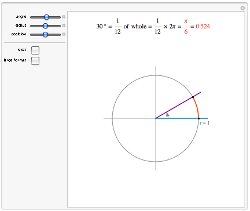
Task: Click the black point at r = 1
Action: (198, 118)
